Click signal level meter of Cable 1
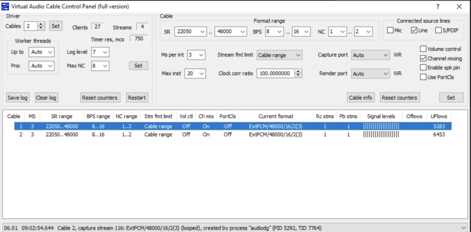Screen dimensions: 471x232 point(381,126)
